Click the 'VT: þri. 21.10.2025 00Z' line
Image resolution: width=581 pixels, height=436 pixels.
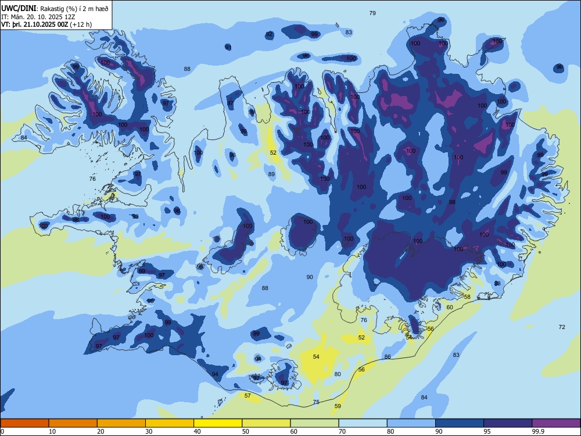click(34, 24)
